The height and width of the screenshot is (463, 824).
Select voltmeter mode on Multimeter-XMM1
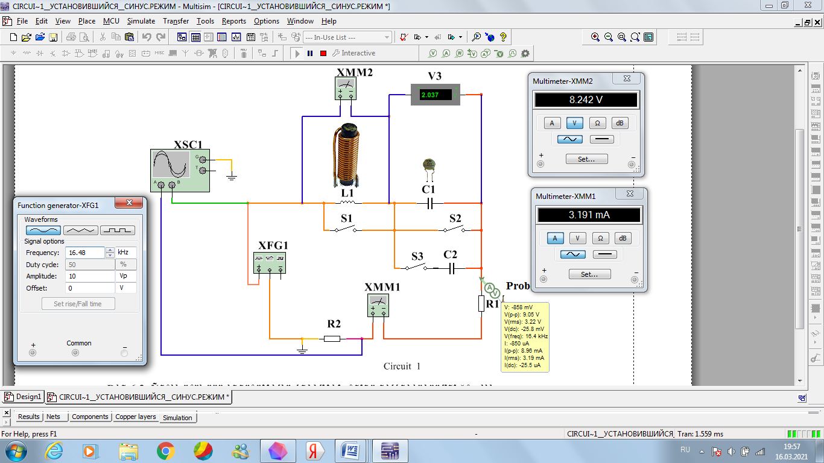click(578, 238)
